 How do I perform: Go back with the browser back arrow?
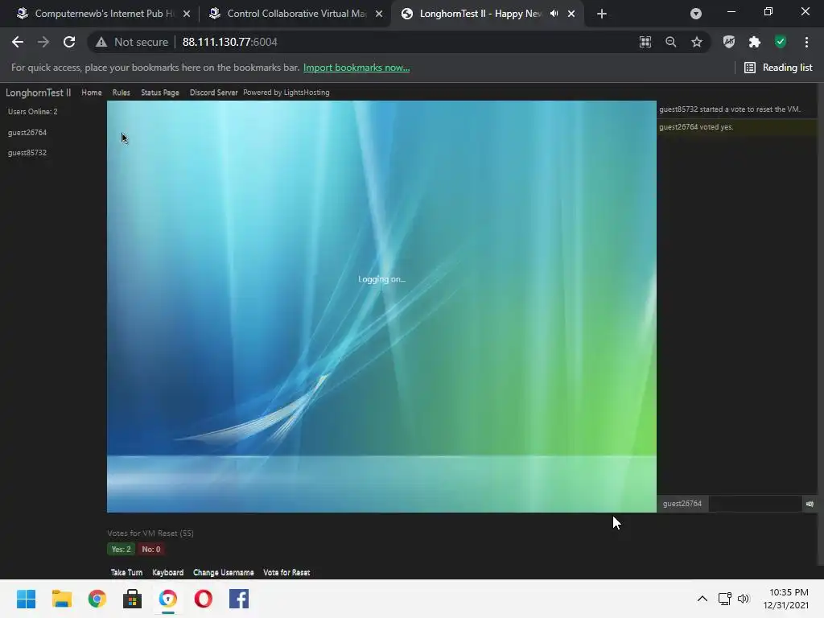click(x=18, y=42)
